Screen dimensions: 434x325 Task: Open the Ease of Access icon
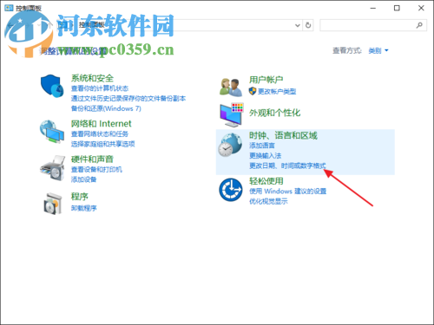[231, 190]
